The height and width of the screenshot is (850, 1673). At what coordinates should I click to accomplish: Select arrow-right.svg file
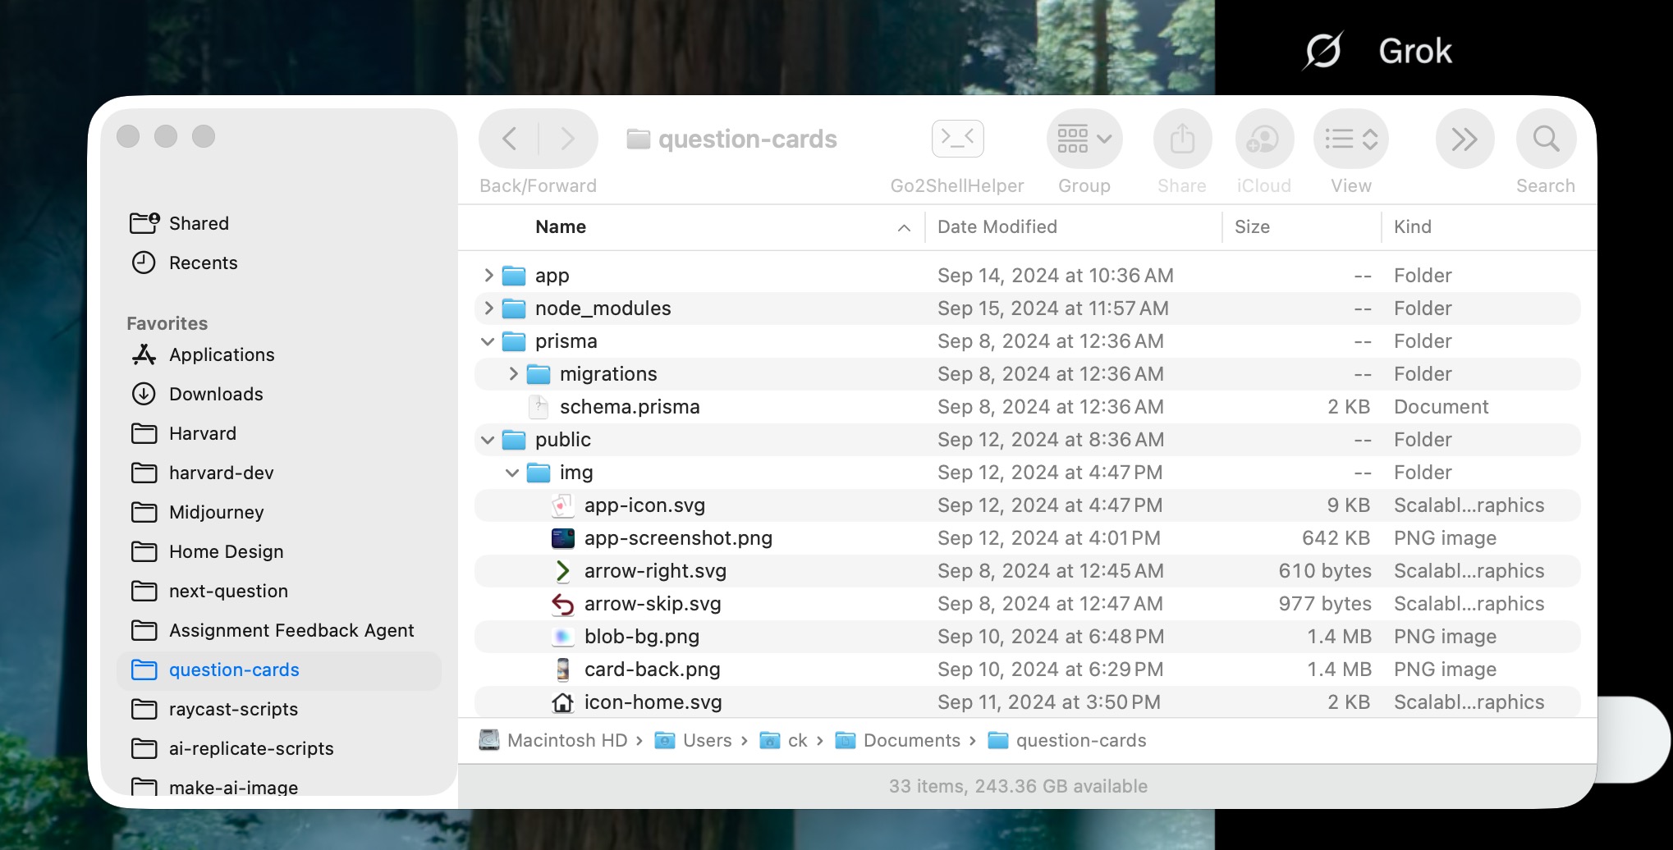click(x=1028, y=570)
